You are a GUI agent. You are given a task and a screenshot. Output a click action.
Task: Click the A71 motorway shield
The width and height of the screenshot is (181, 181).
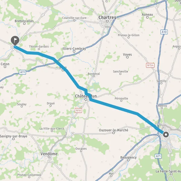(x=158, y=156)
